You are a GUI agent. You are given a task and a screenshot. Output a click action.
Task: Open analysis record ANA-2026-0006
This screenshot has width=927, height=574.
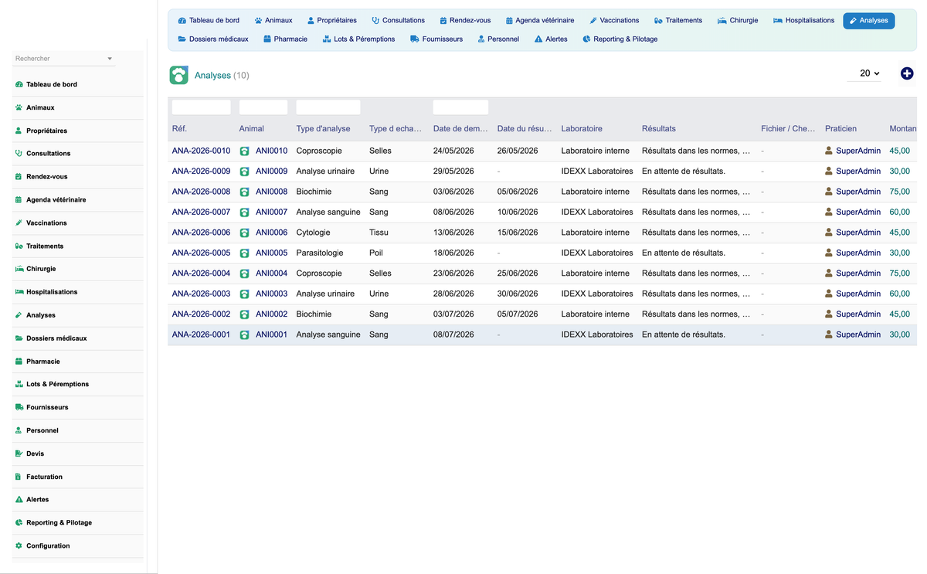click(x=201, y=233)
